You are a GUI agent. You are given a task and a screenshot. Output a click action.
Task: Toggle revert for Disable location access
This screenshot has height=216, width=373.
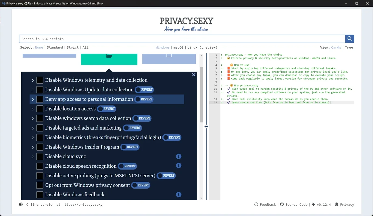coord(106,109)
